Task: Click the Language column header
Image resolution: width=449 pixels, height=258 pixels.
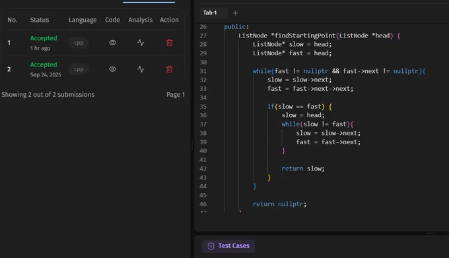Action: point(83,20)
